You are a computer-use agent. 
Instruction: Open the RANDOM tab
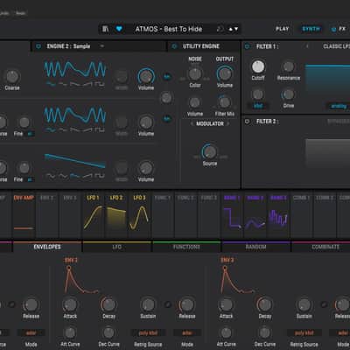[x=255, y=247]
